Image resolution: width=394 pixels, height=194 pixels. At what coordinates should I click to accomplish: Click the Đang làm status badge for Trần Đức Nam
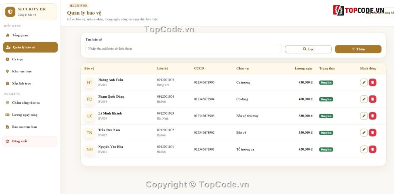[x=326, y=133]
